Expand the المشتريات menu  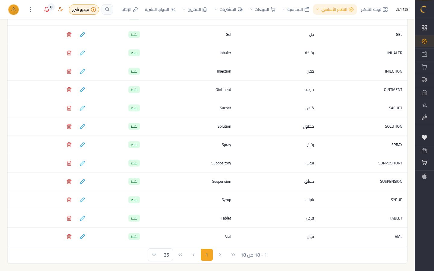tap(228, 10)
